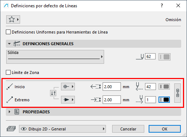The image size is (187, 137).
Task: Click the chain link pen colors icon
Action: pos(178,93)
